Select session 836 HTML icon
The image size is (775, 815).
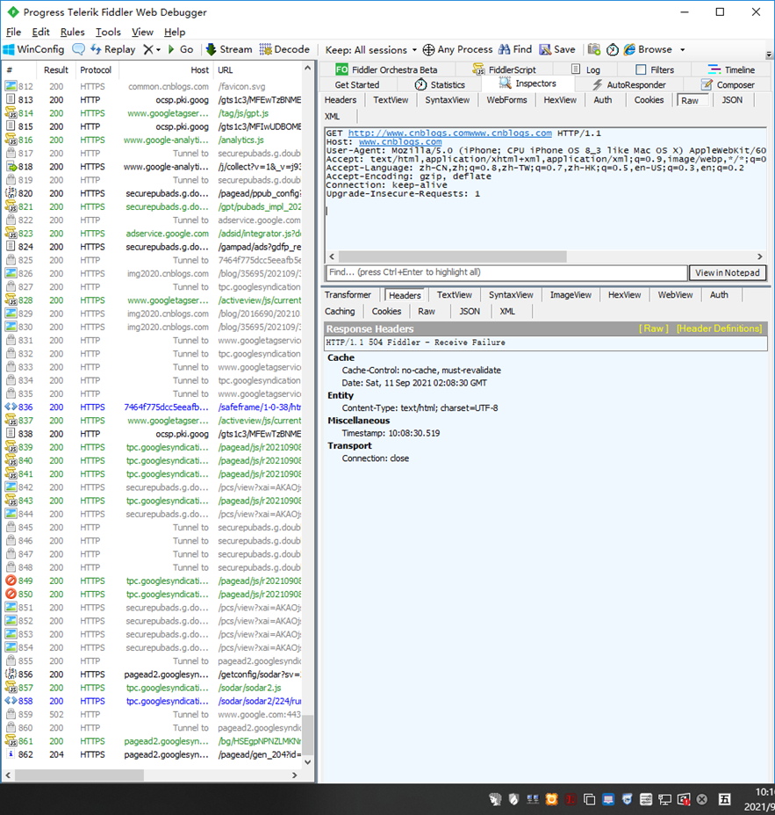pyautogui.click(x=11, y=407)
